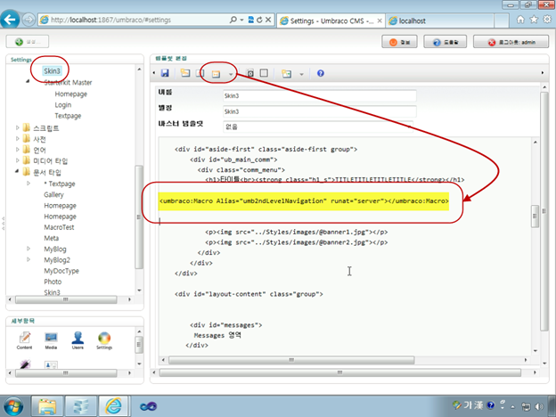The height and width of the screenshot is (417, 556).
Task: Click the icon just right of the macro dropdown
Action: tap(250, 73)
